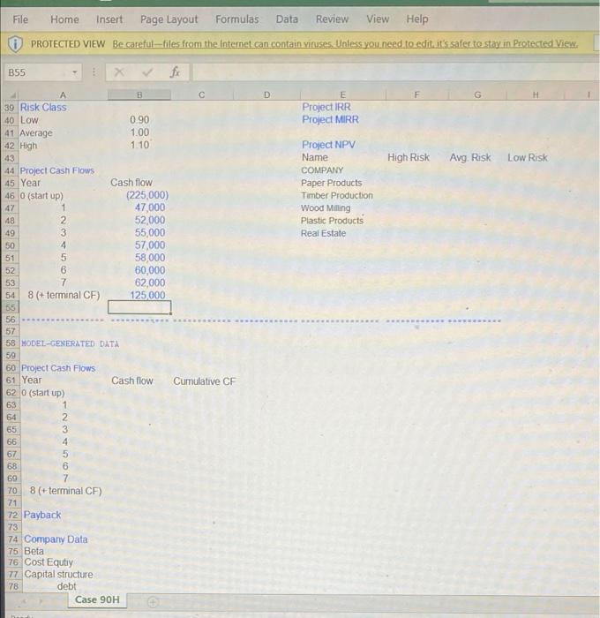The image size is (600, 618).
Task: Click the 125,000 terminal cash flow cell
Action: (x=147, y=295)
